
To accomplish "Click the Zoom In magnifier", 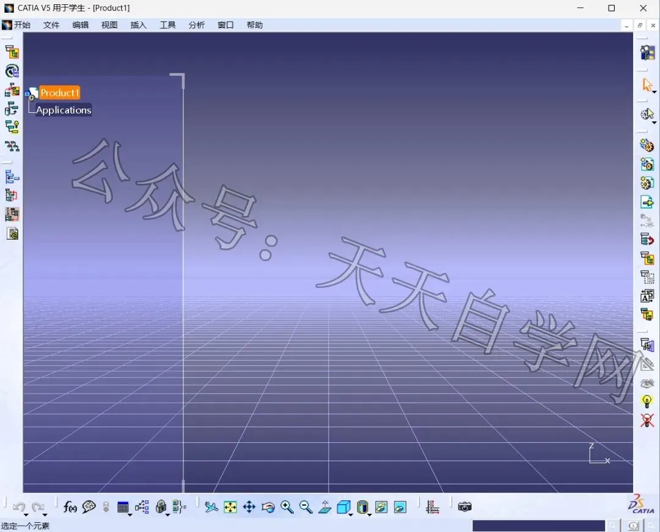I will pyautogui.click(x=287, y=507).
